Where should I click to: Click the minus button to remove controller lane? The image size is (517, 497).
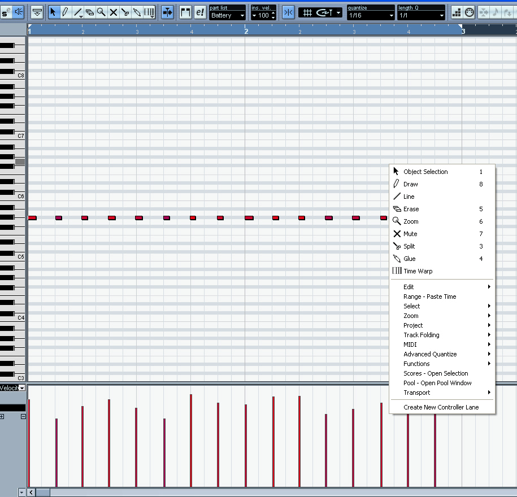23,417
